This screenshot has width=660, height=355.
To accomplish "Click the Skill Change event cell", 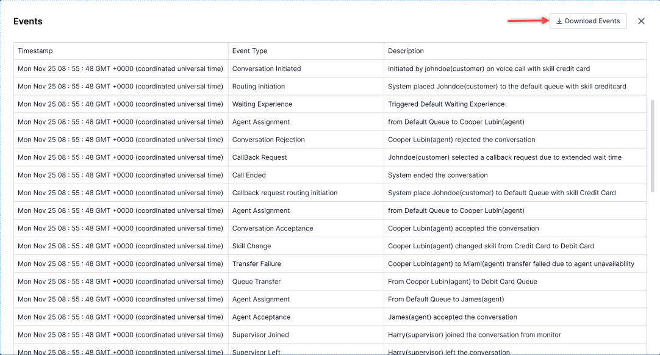I will 251,246.
